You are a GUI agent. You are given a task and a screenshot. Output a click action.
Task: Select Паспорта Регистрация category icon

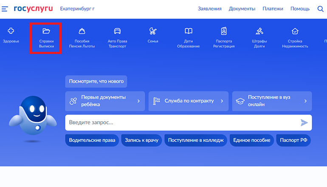click(x=224, y=31)
